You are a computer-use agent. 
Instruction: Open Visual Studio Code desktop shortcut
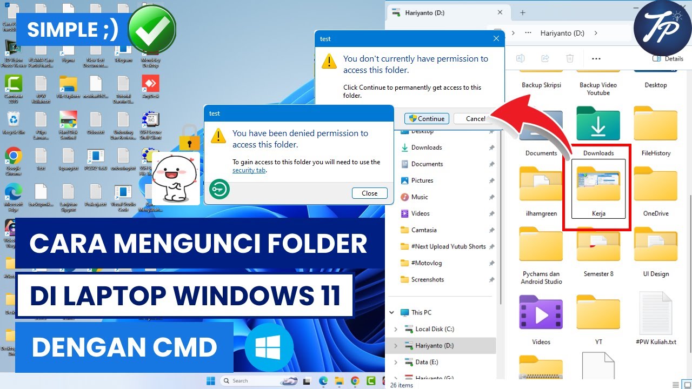coord(123,198)
